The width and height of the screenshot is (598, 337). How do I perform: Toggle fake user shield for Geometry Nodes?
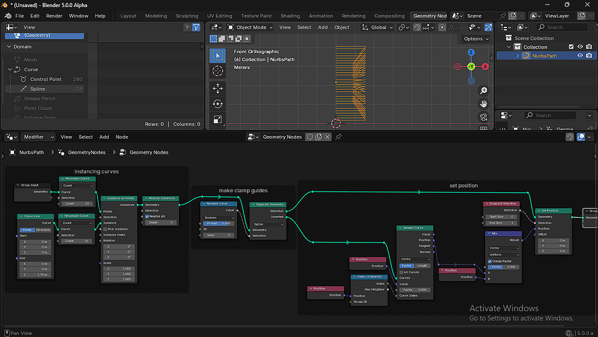(310, 137)
